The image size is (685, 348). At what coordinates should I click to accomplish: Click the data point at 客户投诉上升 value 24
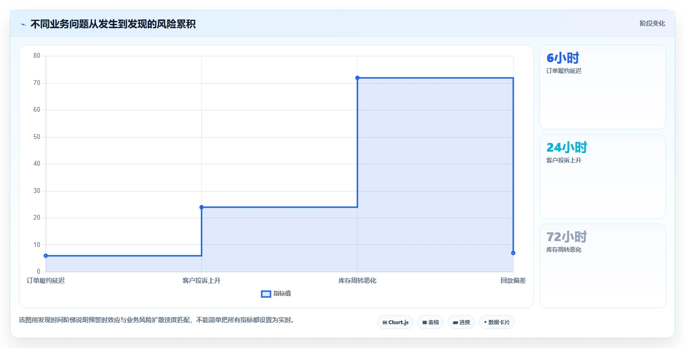coord(201,207)
